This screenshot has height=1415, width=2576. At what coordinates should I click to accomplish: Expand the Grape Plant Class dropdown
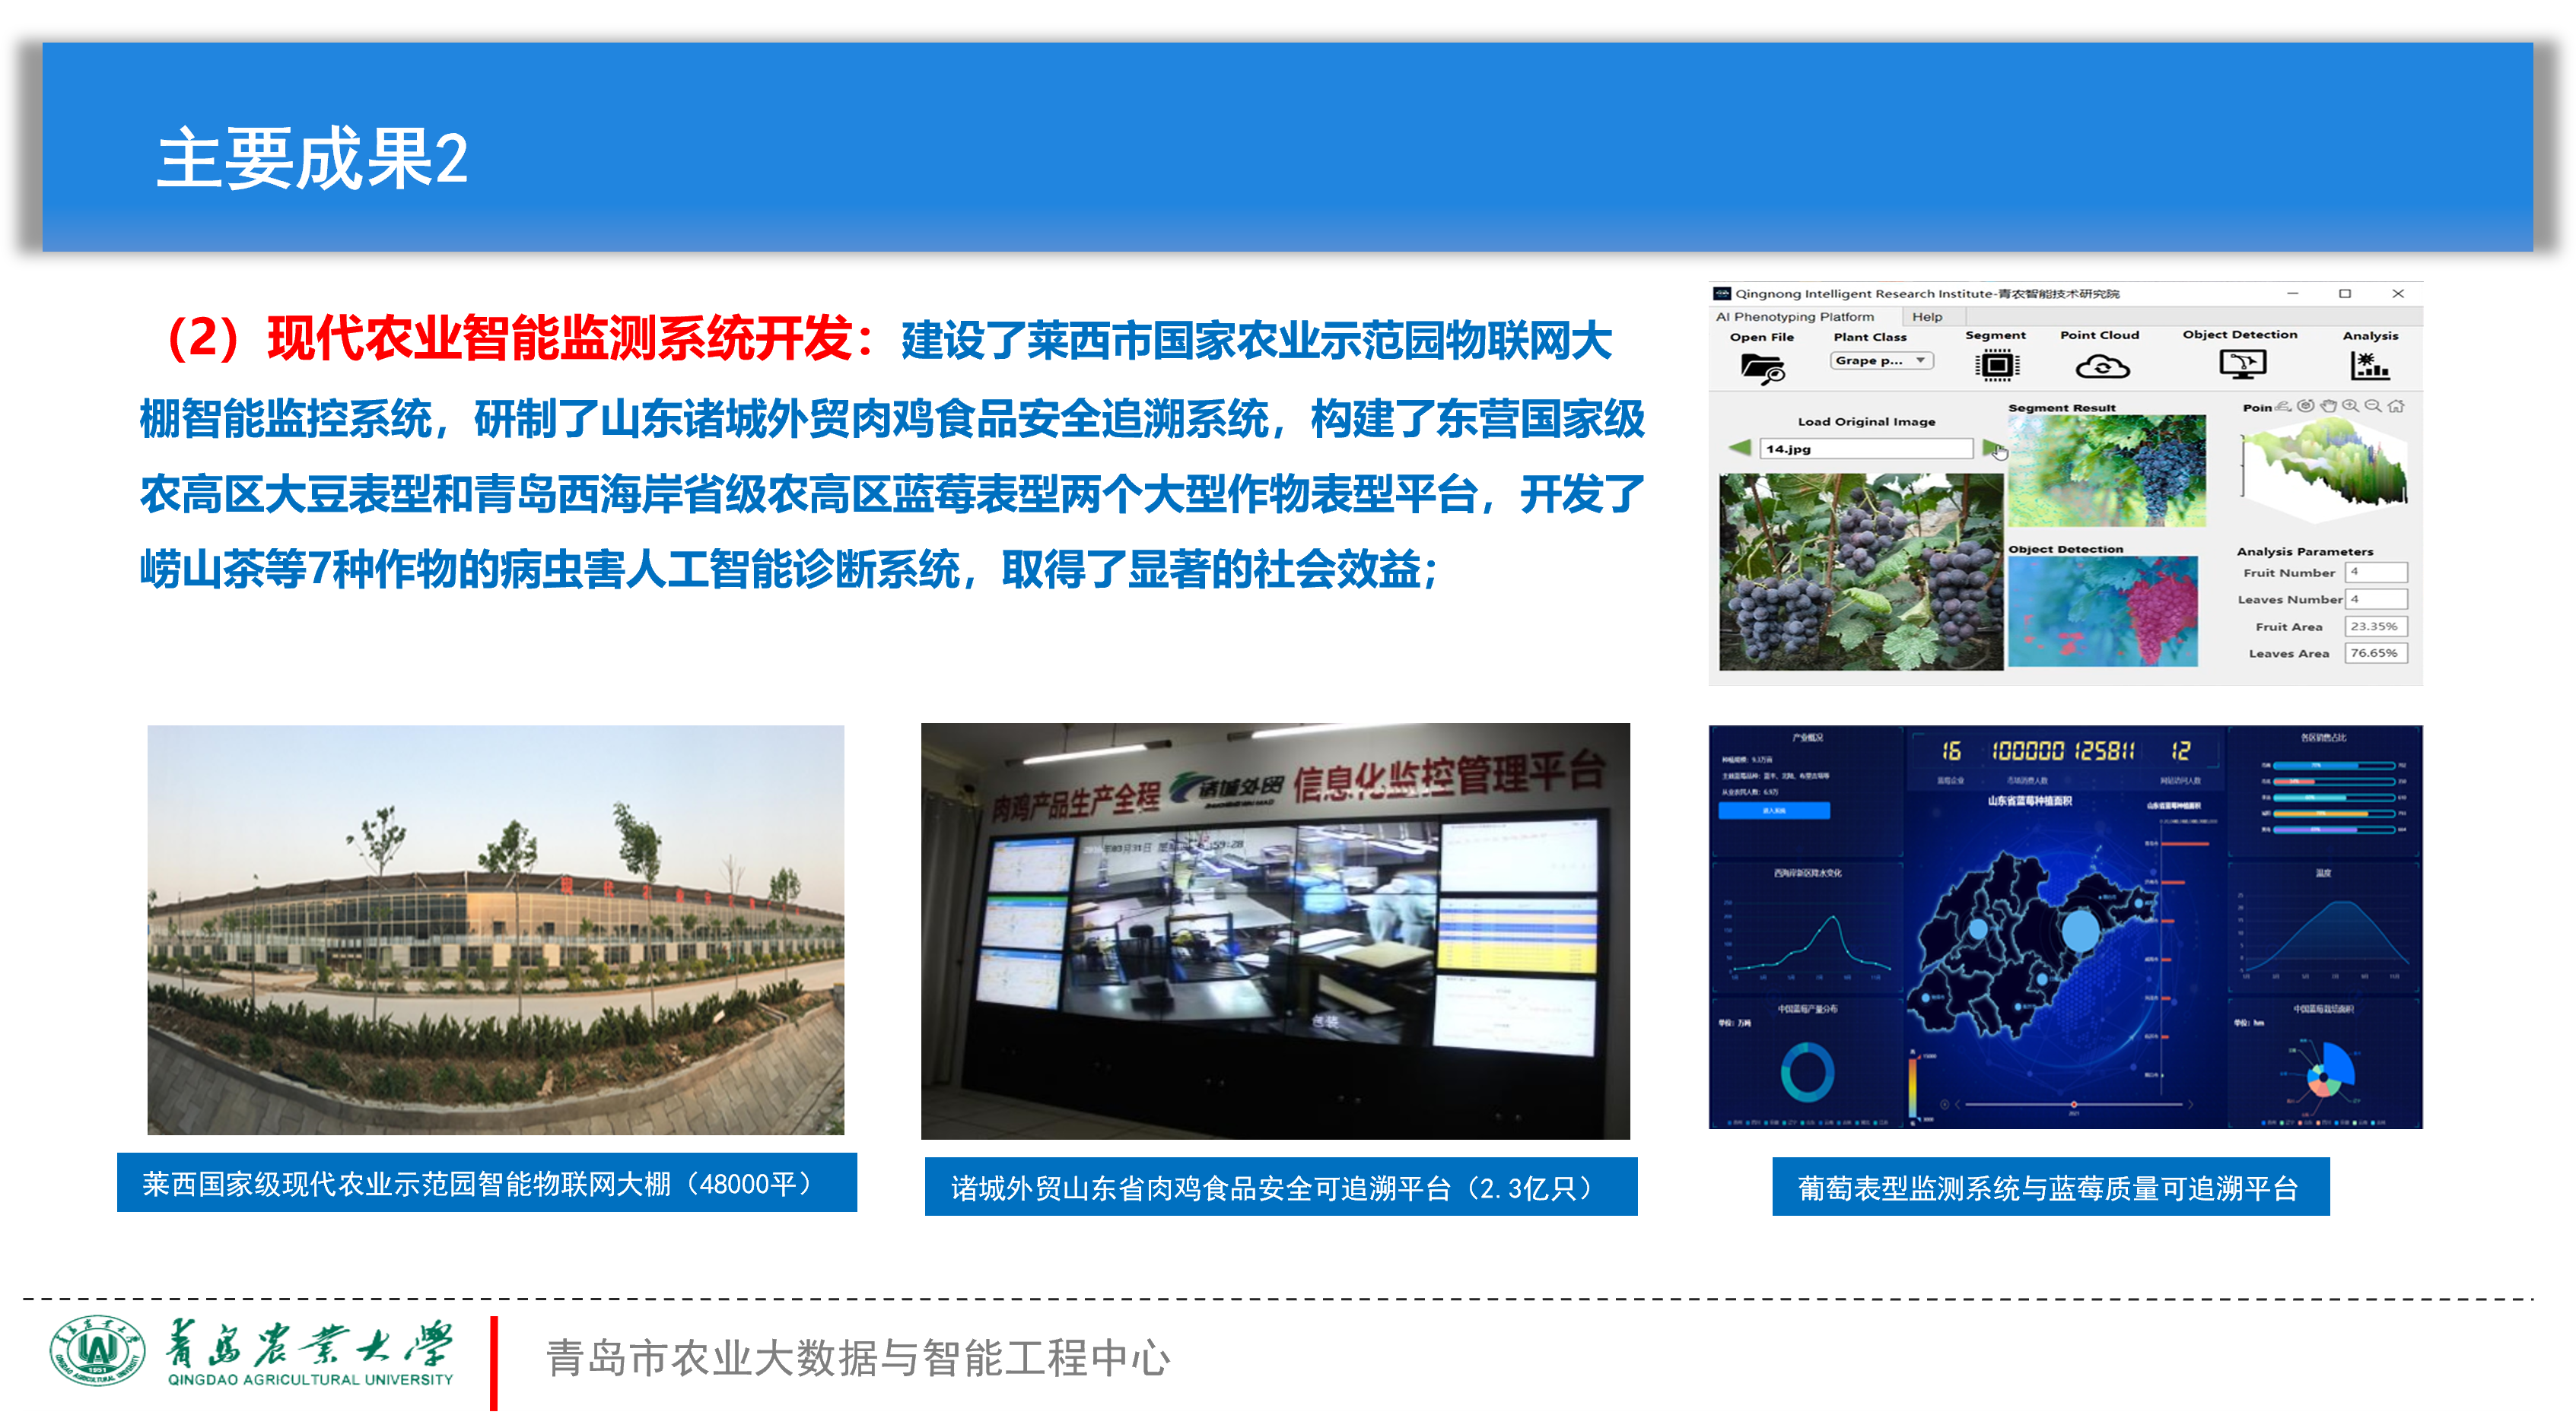1882,360
